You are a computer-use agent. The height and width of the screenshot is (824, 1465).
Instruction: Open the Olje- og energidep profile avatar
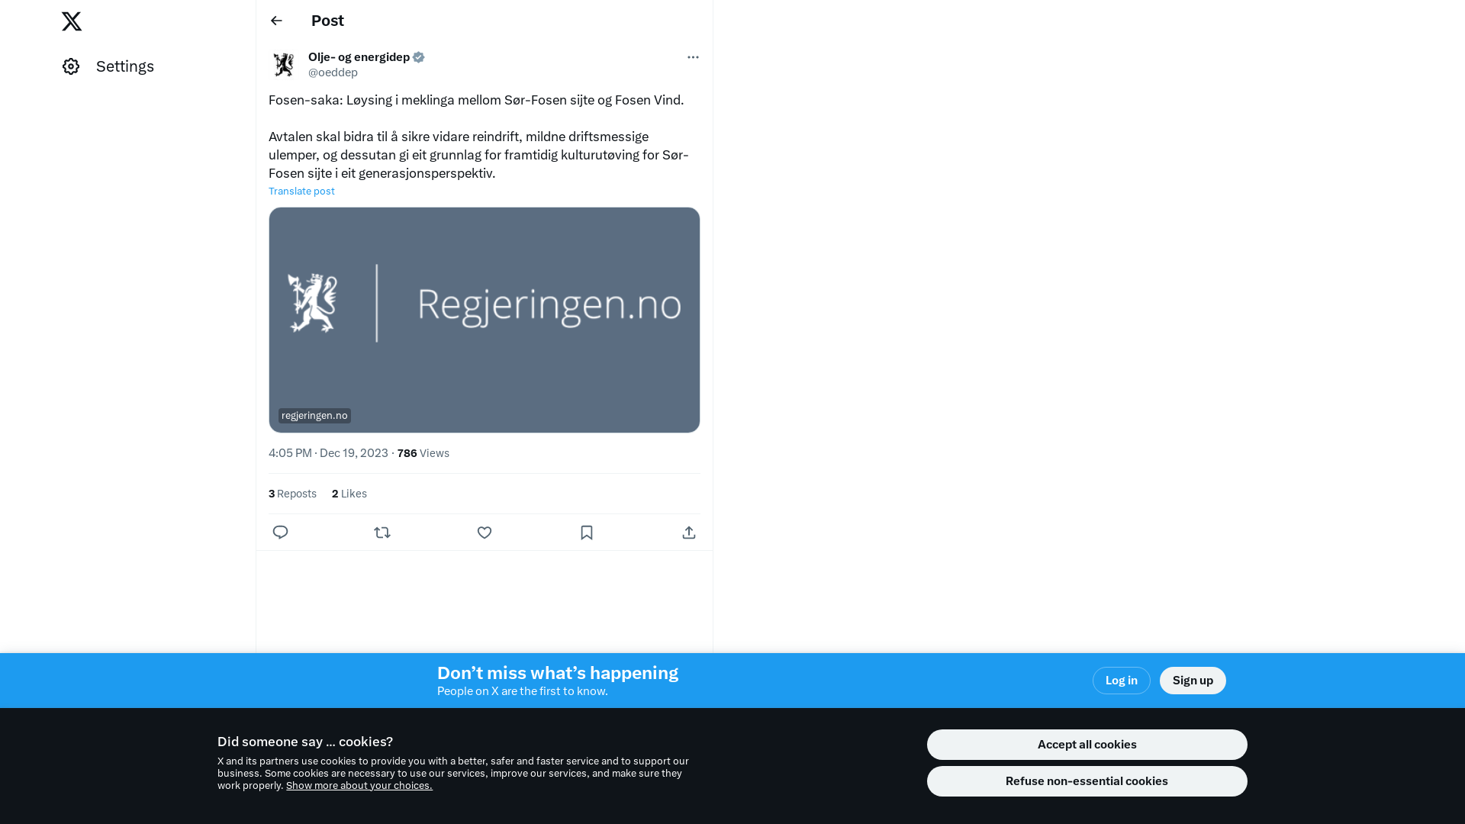(x=284, y=65)
